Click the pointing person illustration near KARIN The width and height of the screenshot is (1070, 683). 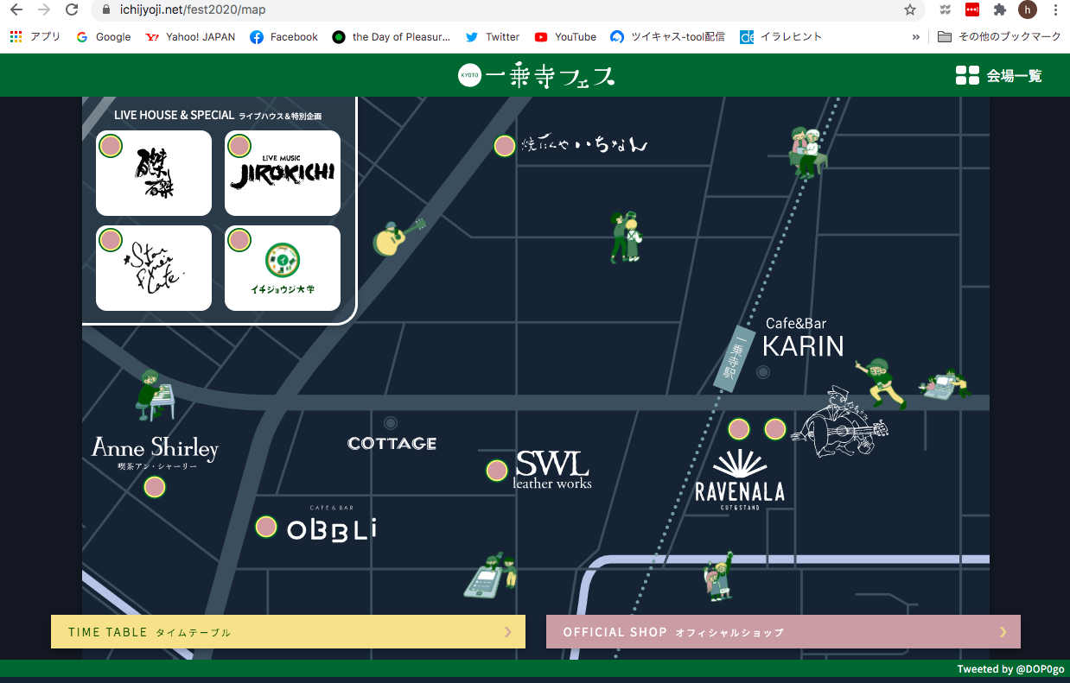881,382
